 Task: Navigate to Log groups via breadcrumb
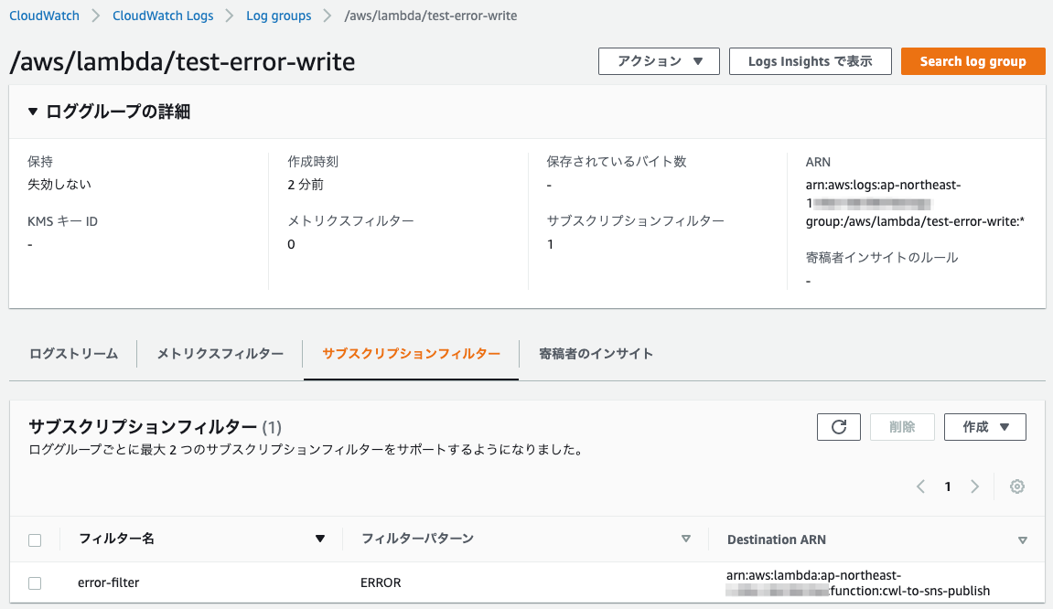tap(278, 16)
